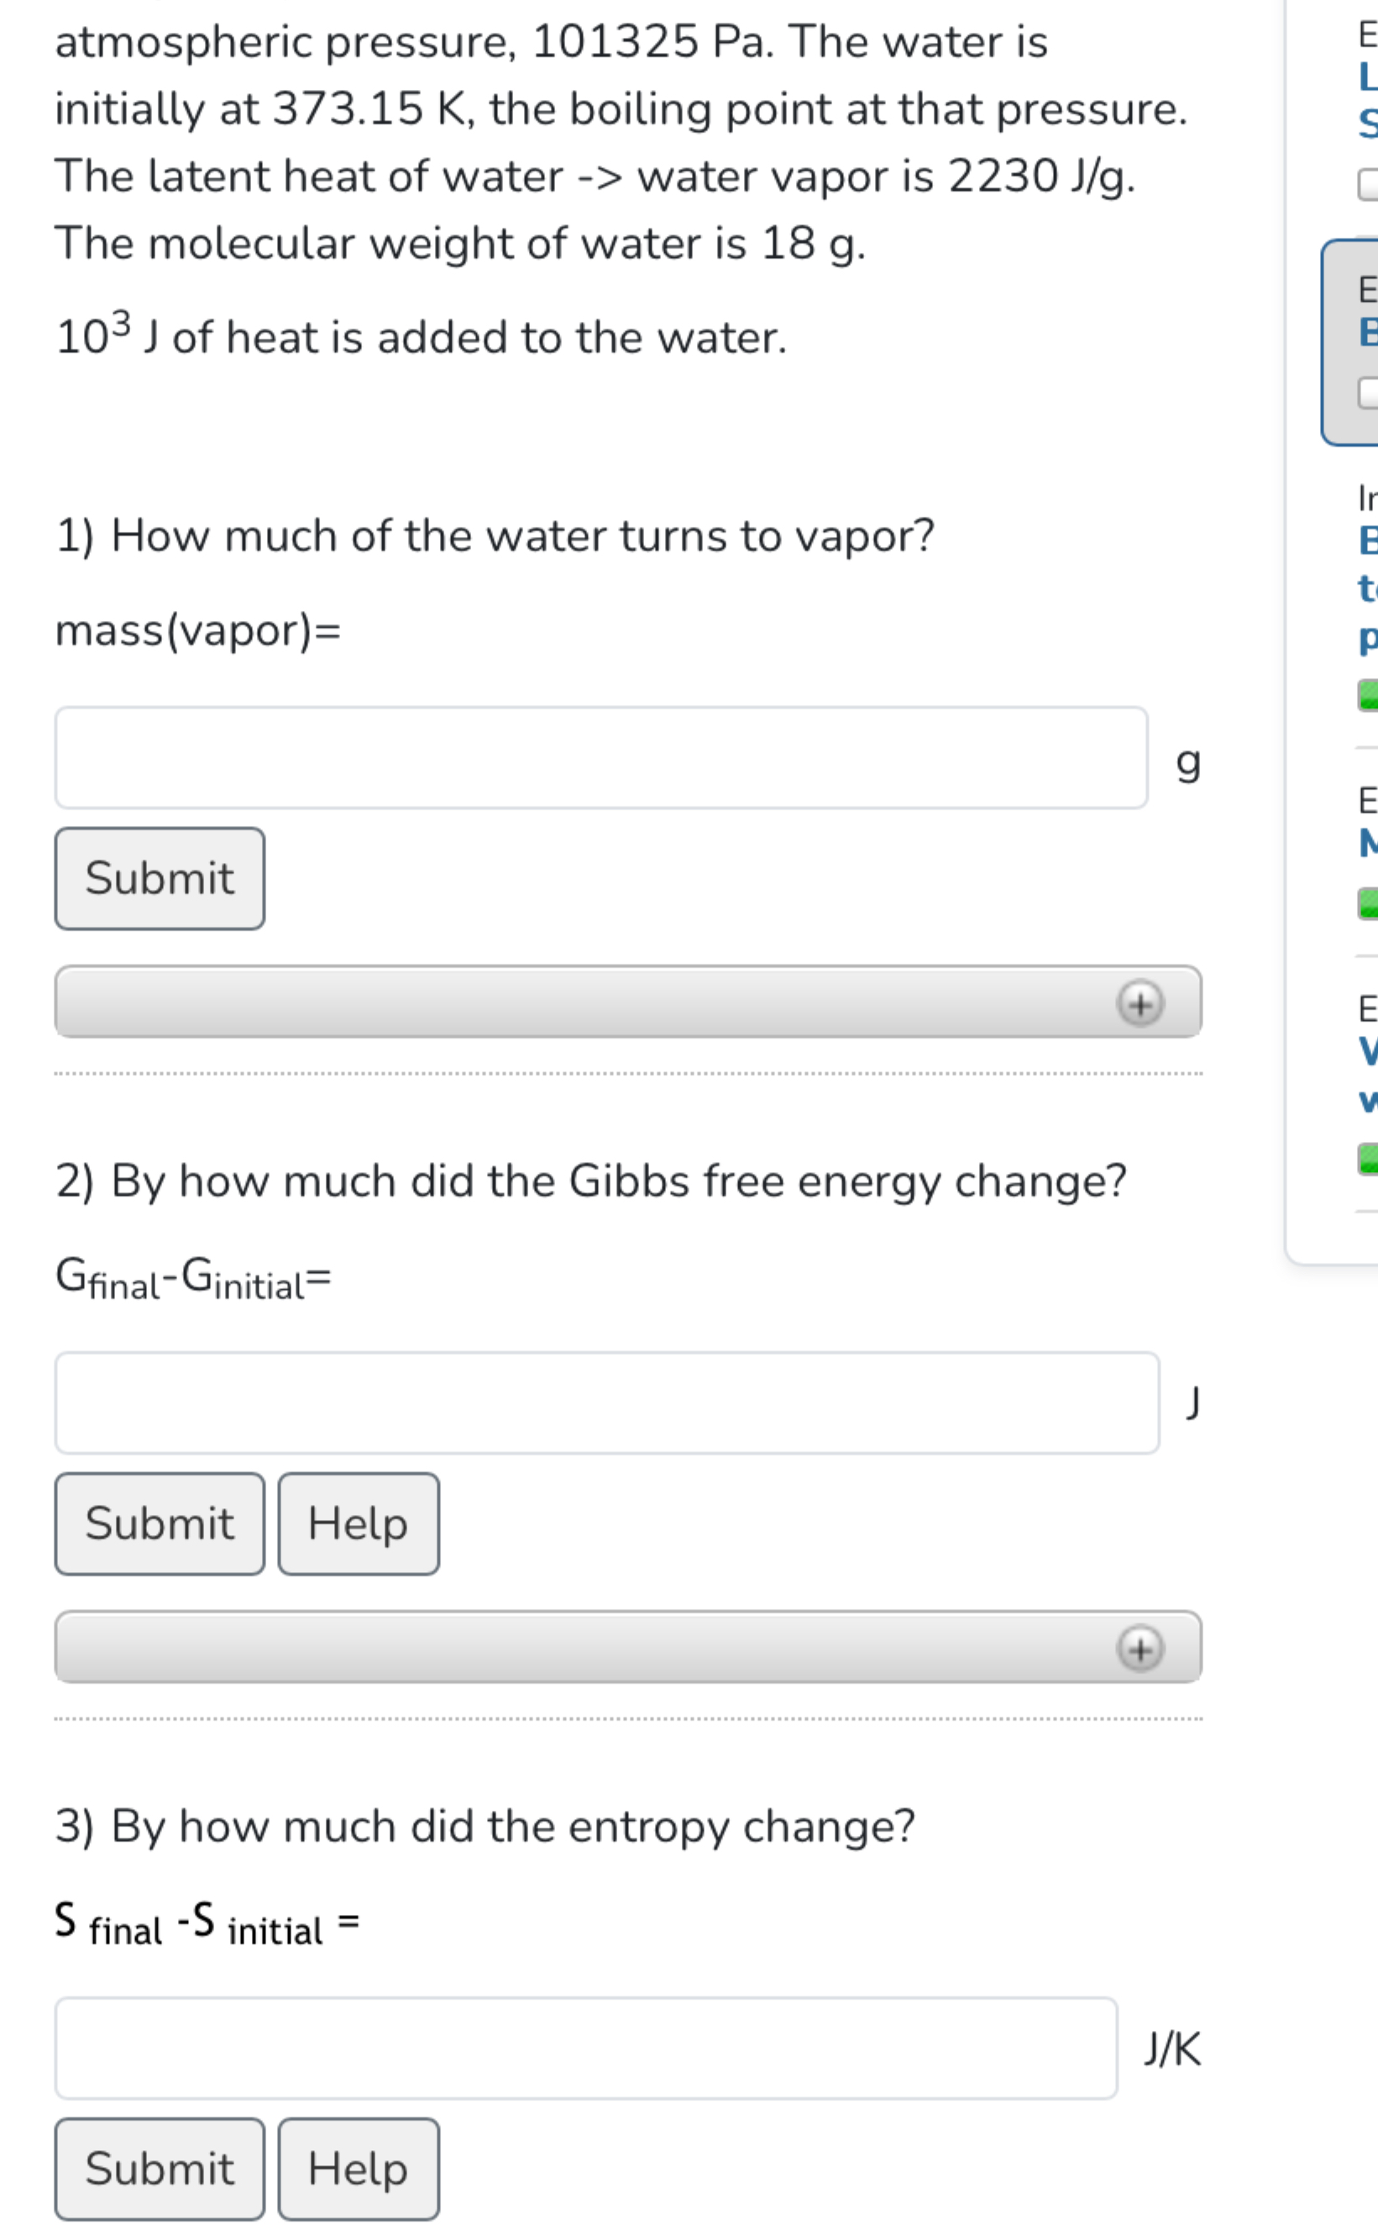Click the first green checkmark in the sidebar
Image resolution: width=1378 pixels, height=2225 pixels.
tap(1366, 695)
